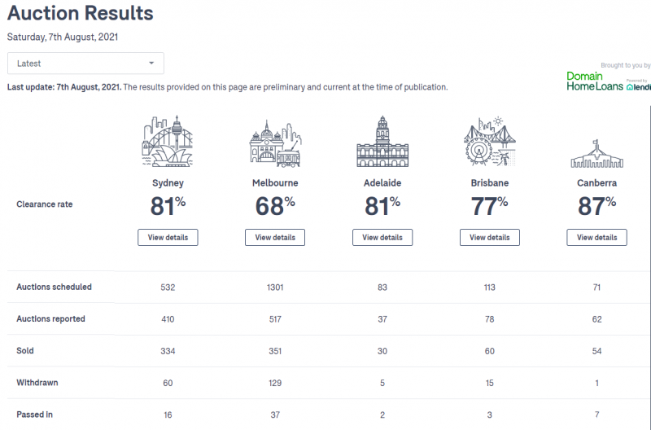Image resolution: width=651 pixels, height=430 pixels.
Task: Click Canberra's 87% clearance rate
Action: [596, 206]
